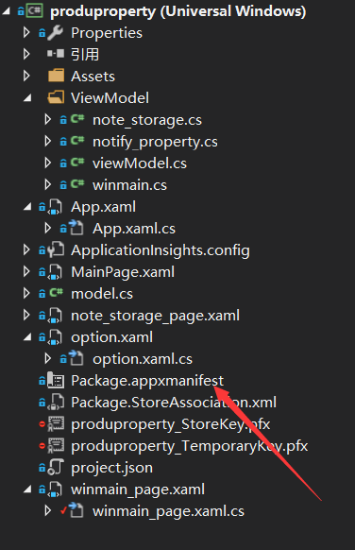Expand model.cs node arrow
This screenshot has width=355, height=550.
26,294
